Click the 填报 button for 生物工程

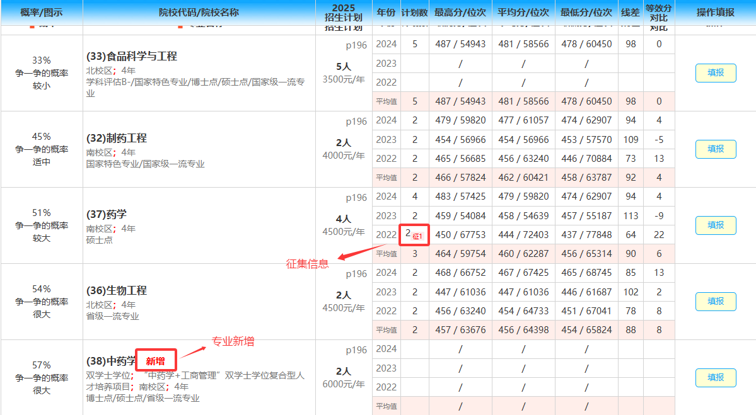pyautogui.click(x=716, y=302)
